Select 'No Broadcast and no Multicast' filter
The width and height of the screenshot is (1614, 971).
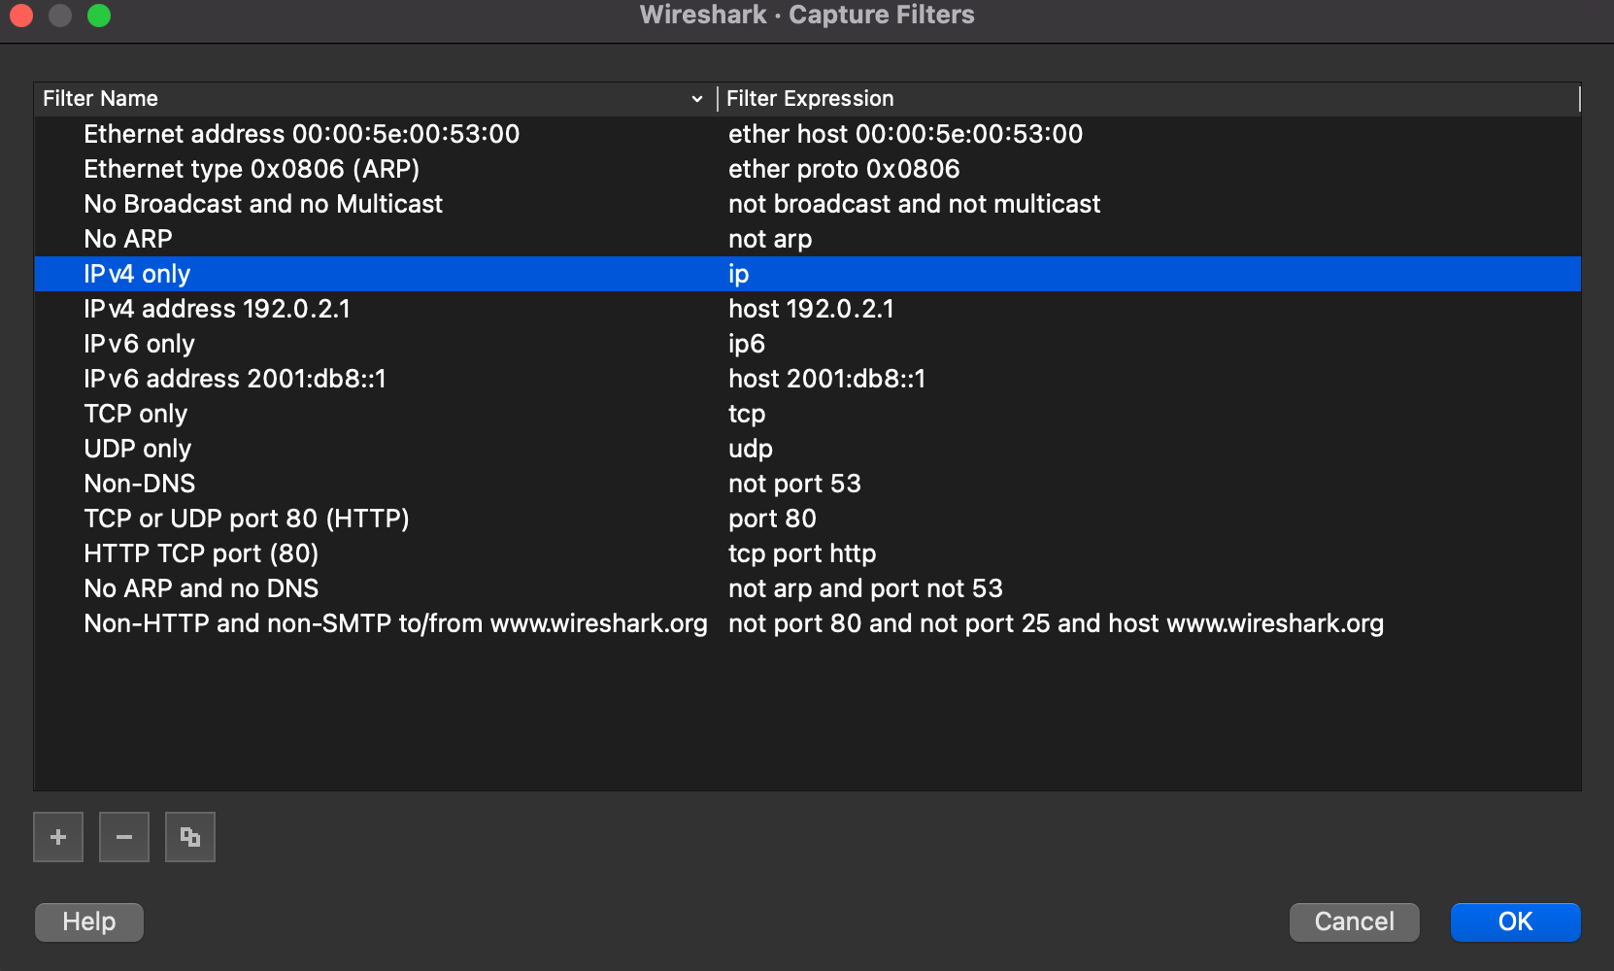point(263,204)
